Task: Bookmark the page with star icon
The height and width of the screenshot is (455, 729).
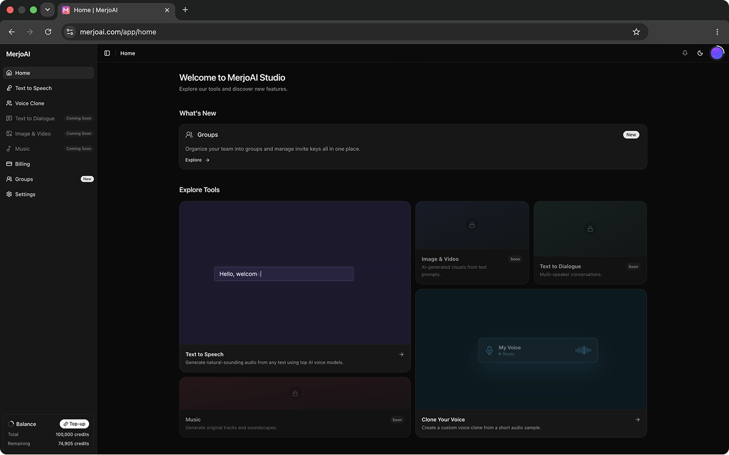Action: (636, 32)
